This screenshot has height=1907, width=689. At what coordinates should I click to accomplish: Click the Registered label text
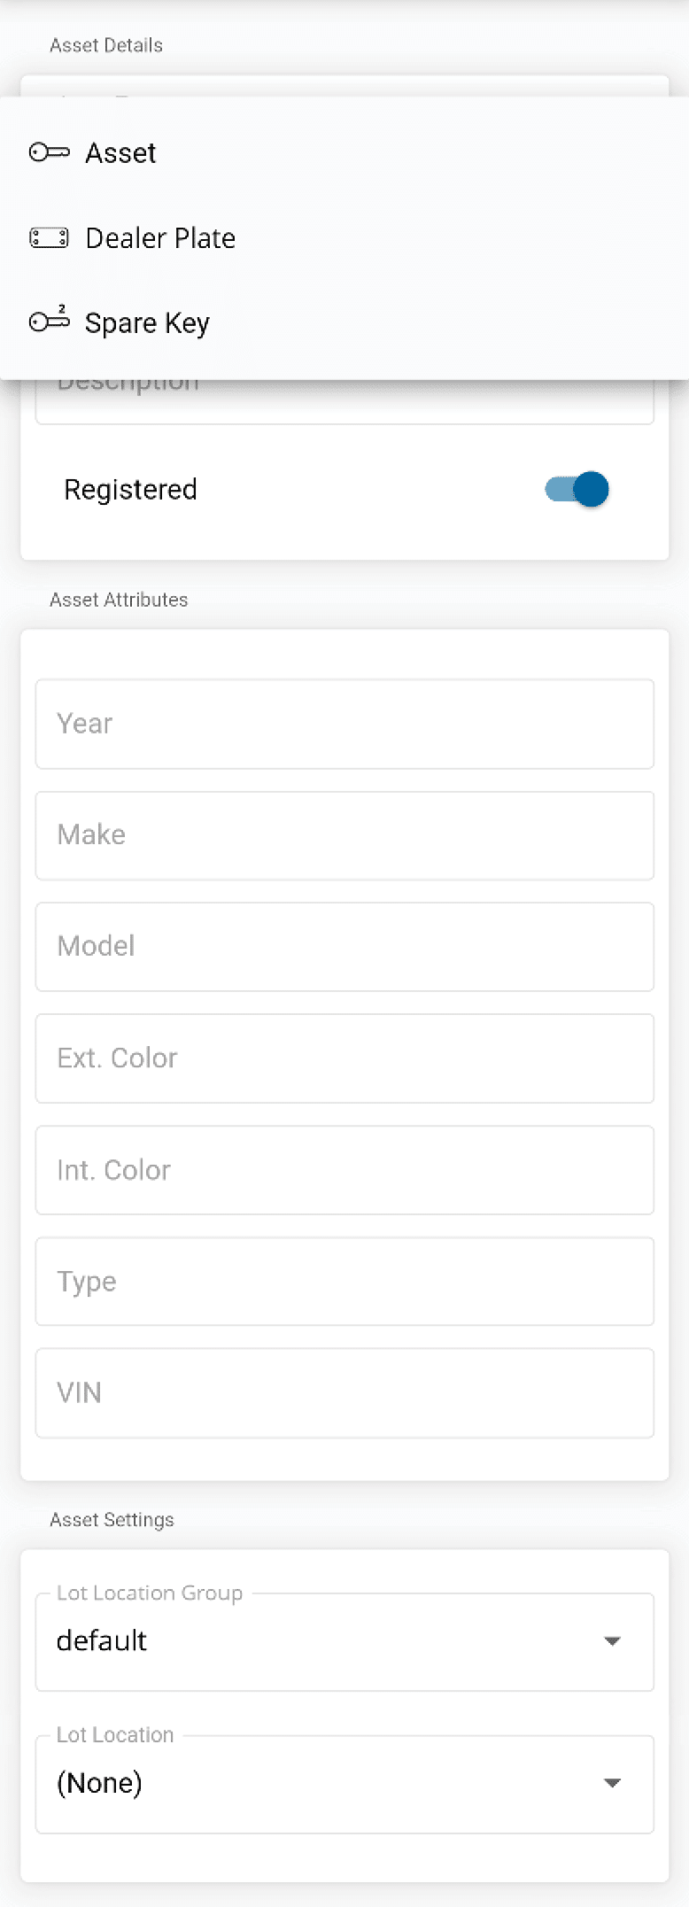point(130,489)
